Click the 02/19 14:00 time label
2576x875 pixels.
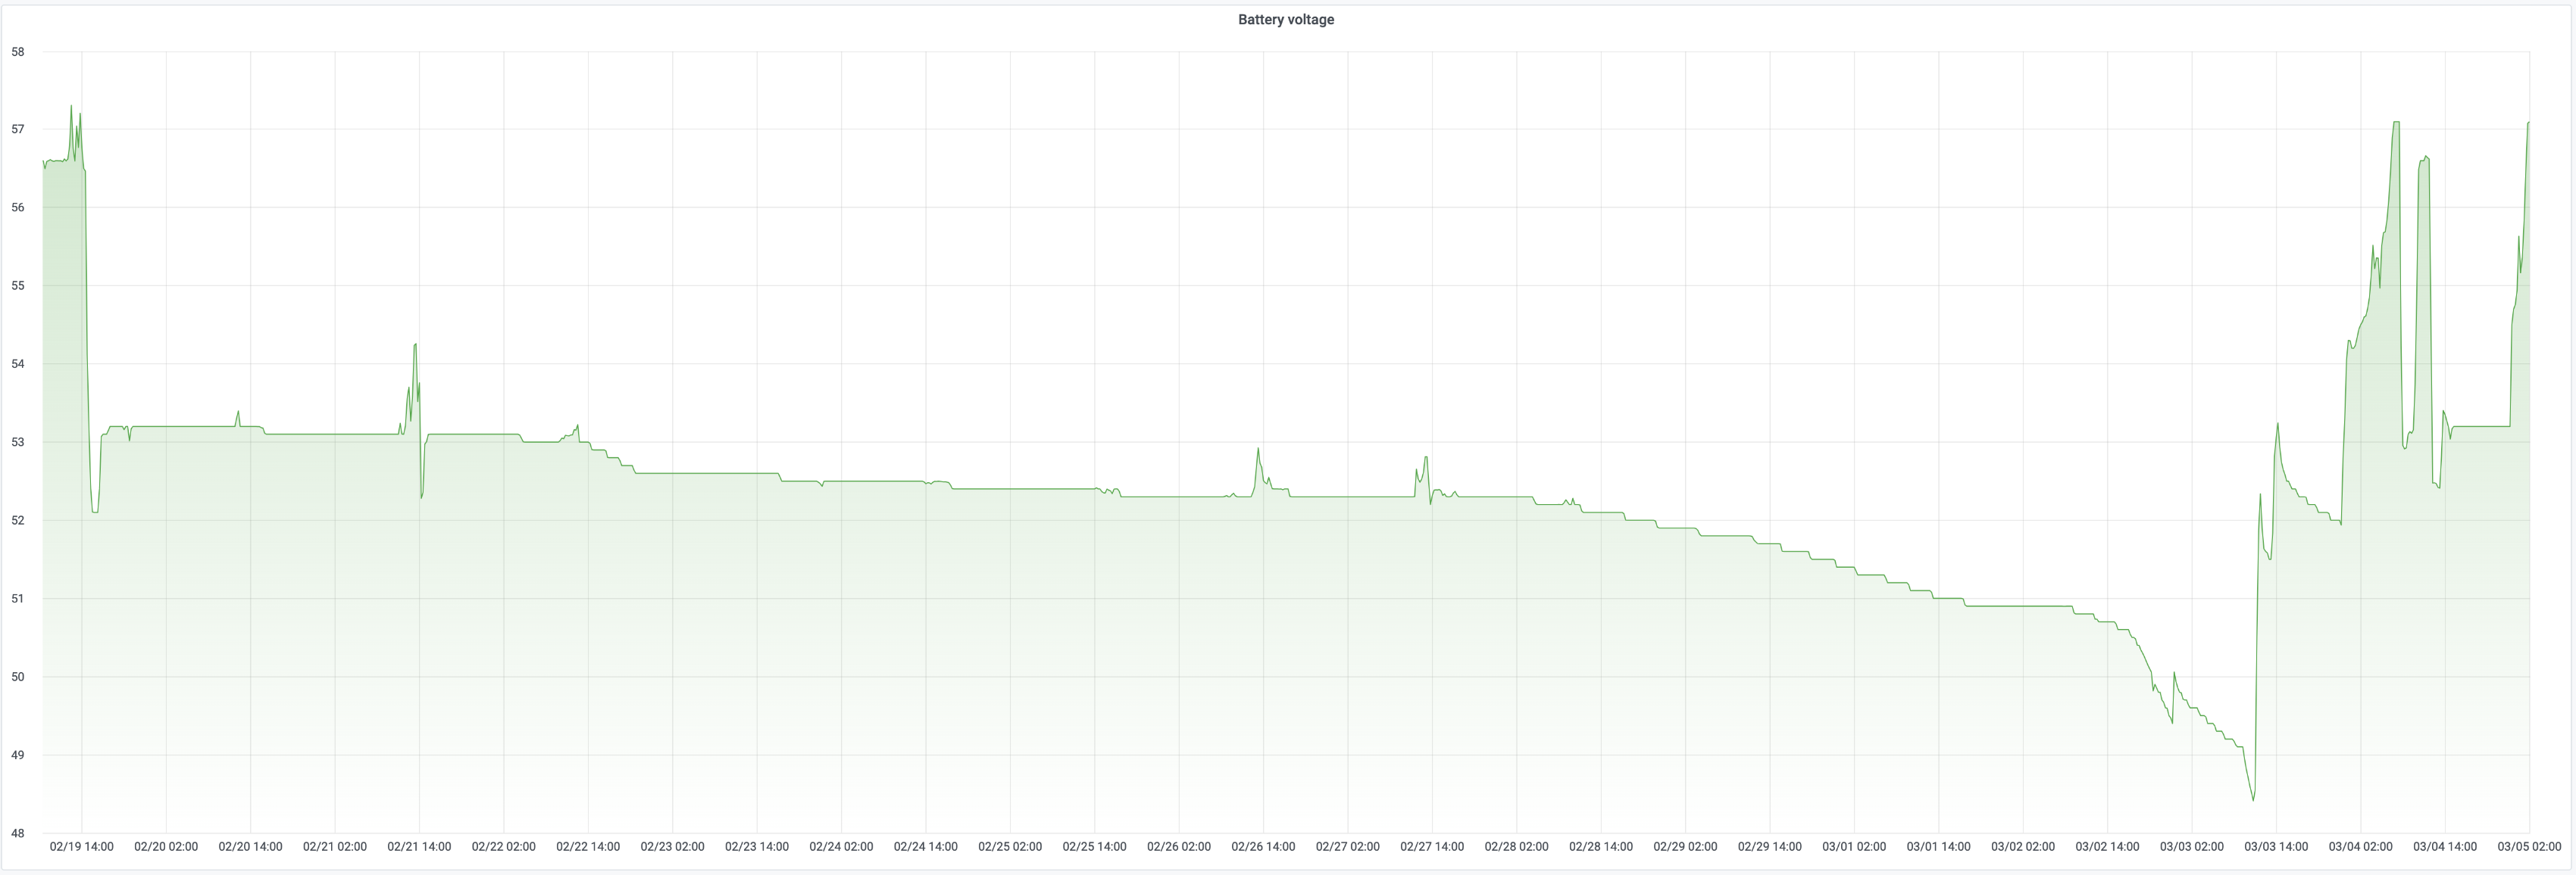click(82, 846)
